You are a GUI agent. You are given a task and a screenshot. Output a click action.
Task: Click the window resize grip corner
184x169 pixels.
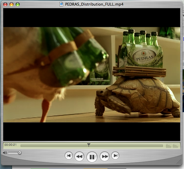[179, 162]
